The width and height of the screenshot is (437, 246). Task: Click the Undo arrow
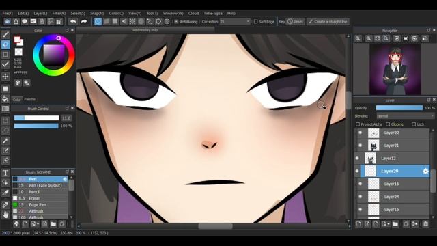73,21
